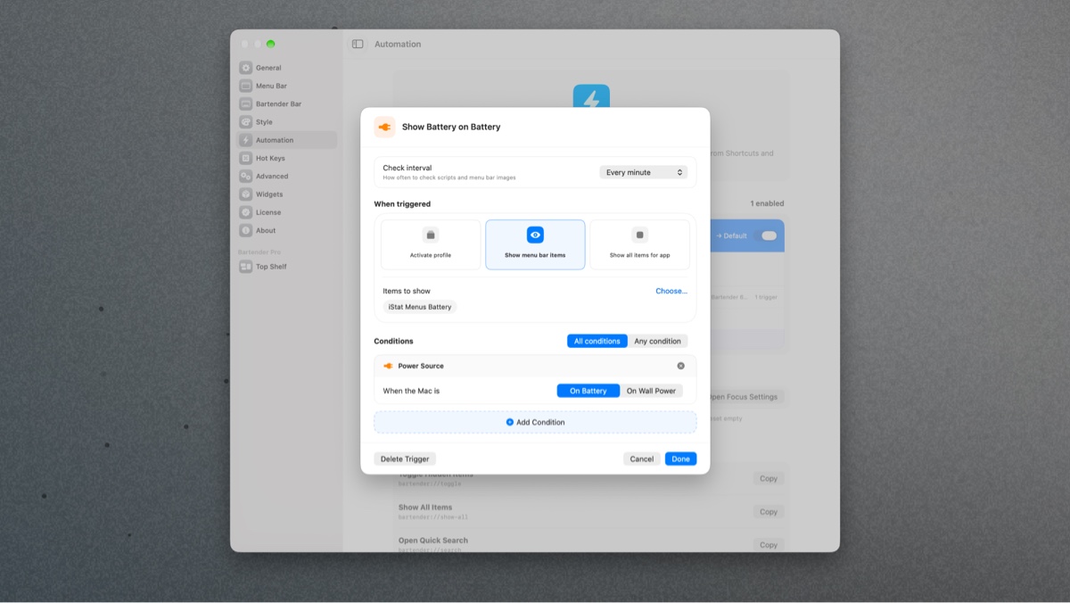
Task: Open General settings via its gear icon
Action: (x=245, y=68)
